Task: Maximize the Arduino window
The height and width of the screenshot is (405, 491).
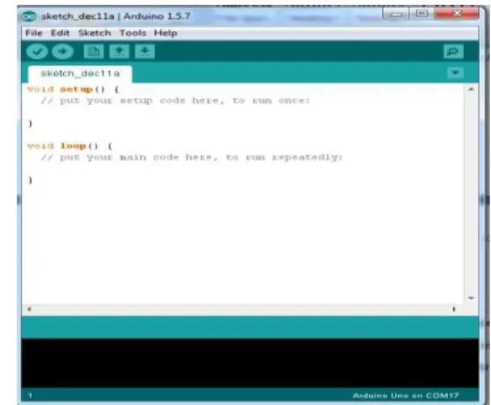Action: [x=422, y=13]
